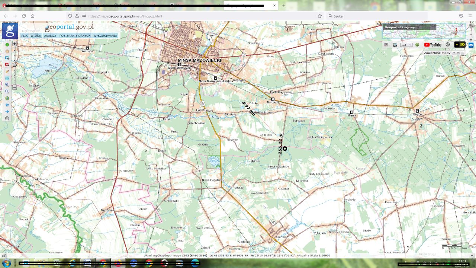Open the PLIK menu
This screenshot has height=268, width=476.
coord(25,36)
